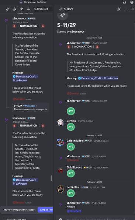Show member list icon
135x220 pixels.
click(x=28, y=9)
